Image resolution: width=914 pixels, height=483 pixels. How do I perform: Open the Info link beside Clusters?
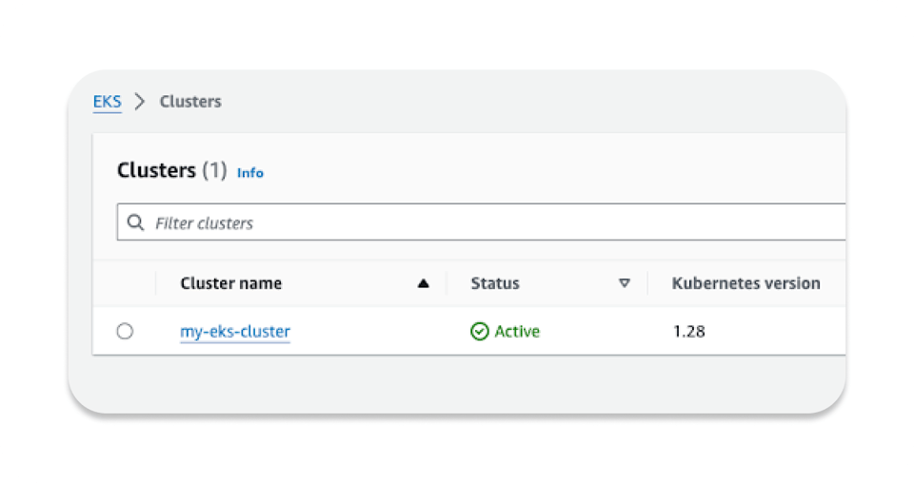pyautogui.click(x=250, y=173)
